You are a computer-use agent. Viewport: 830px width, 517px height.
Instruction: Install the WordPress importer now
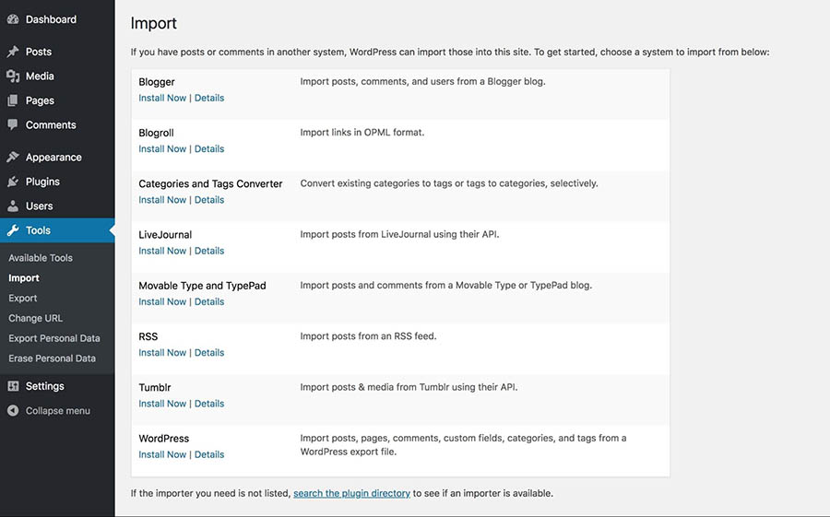(162, 454)
